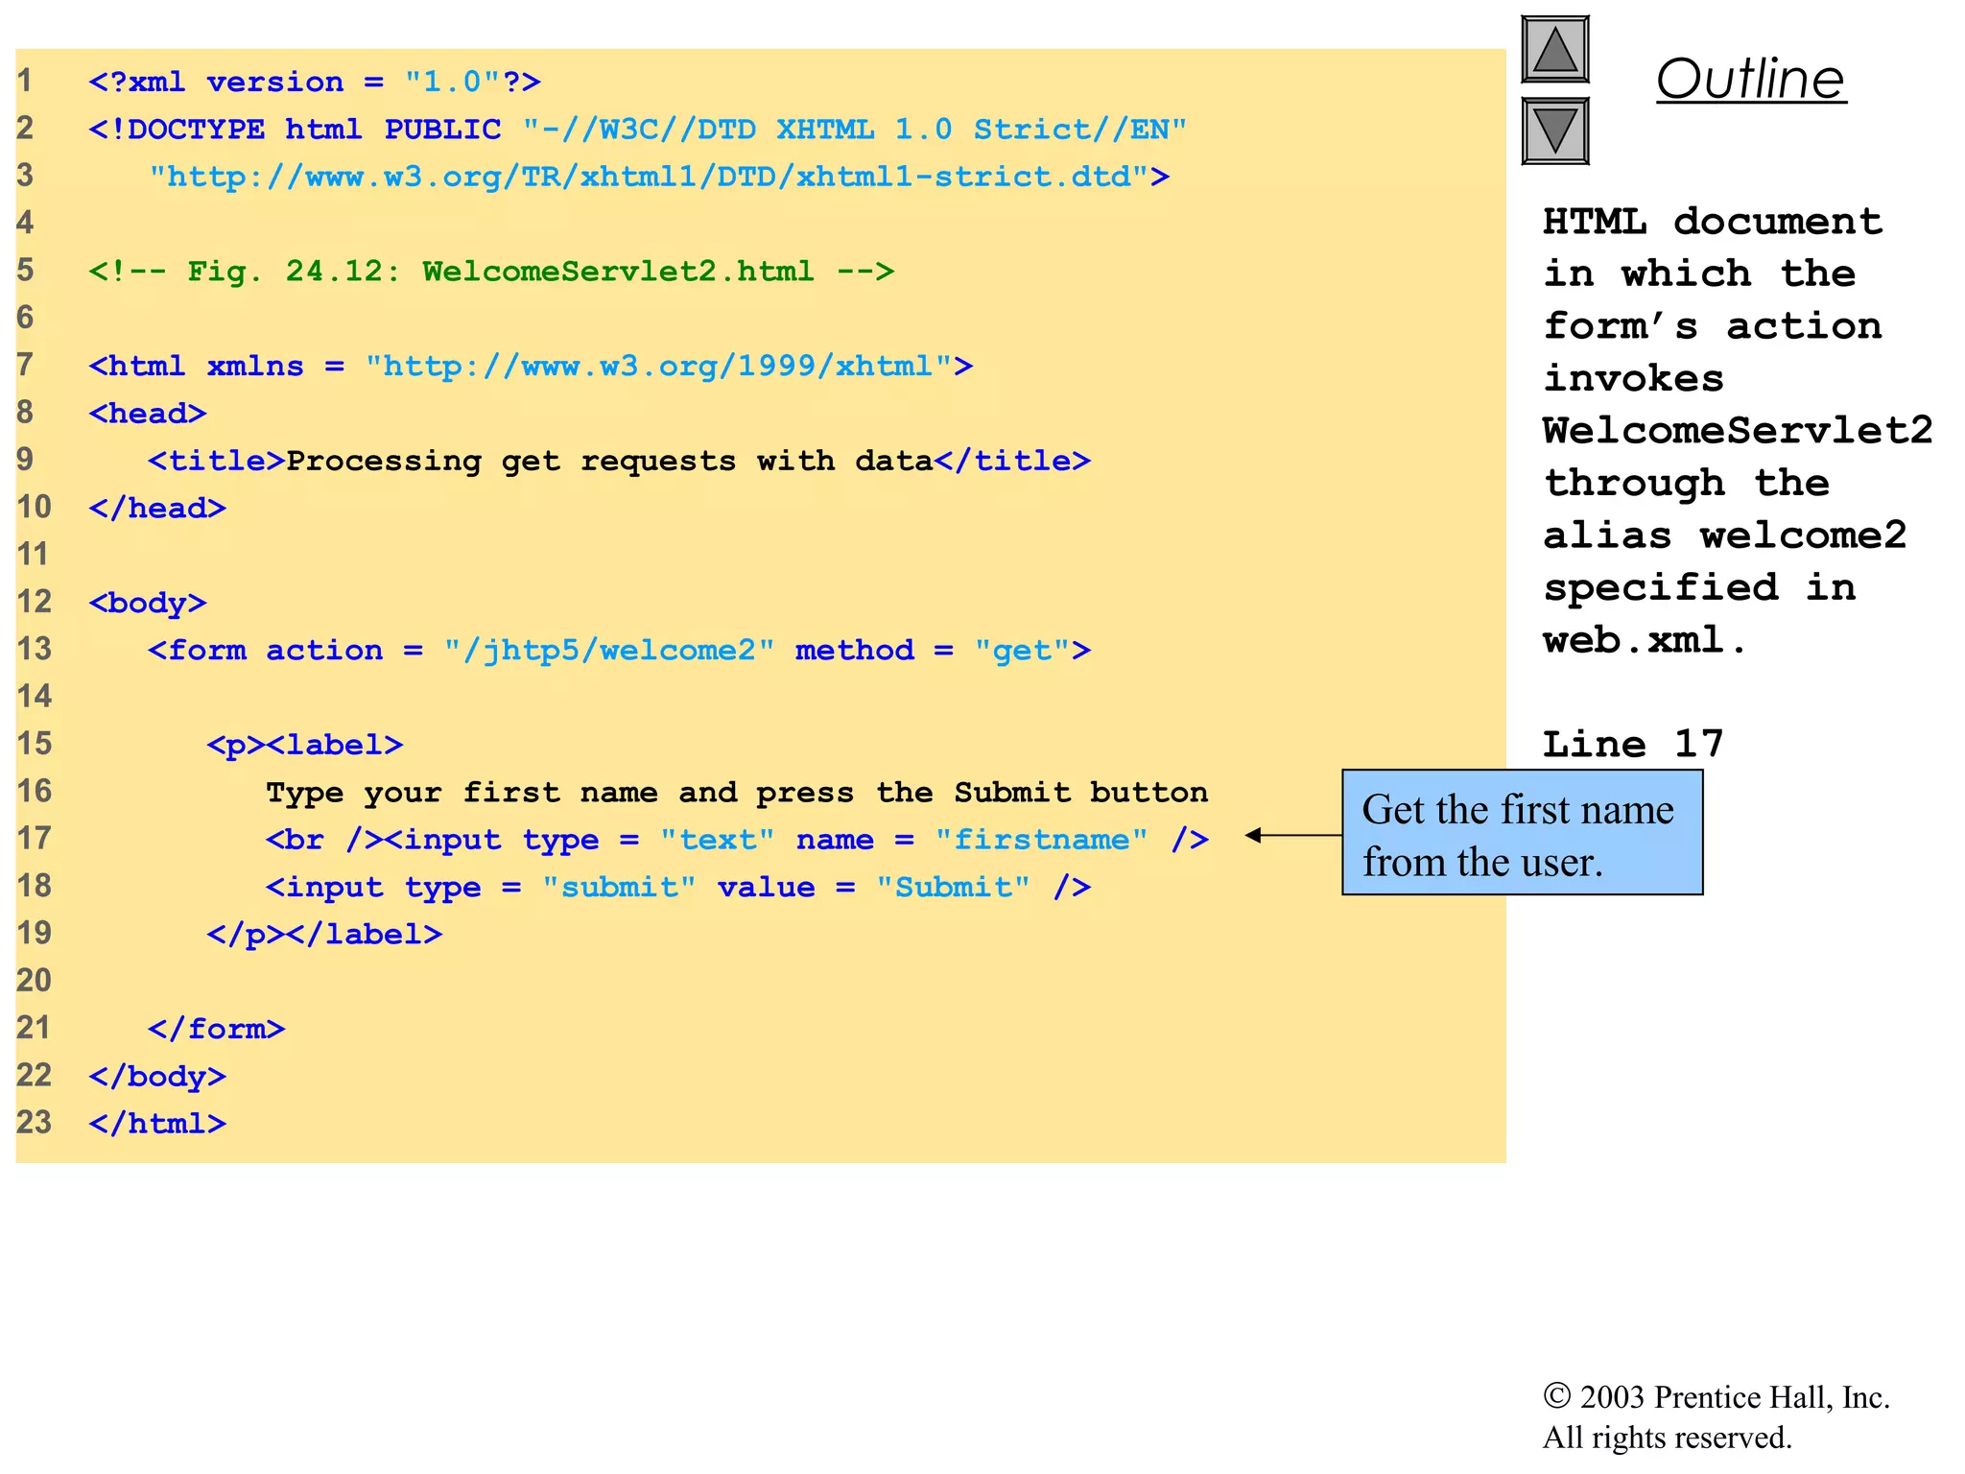Image resolution: width=1965 pixels, height=1474 pixels.
Task: Click the closing form tag on line 21
Action: 217,1029
